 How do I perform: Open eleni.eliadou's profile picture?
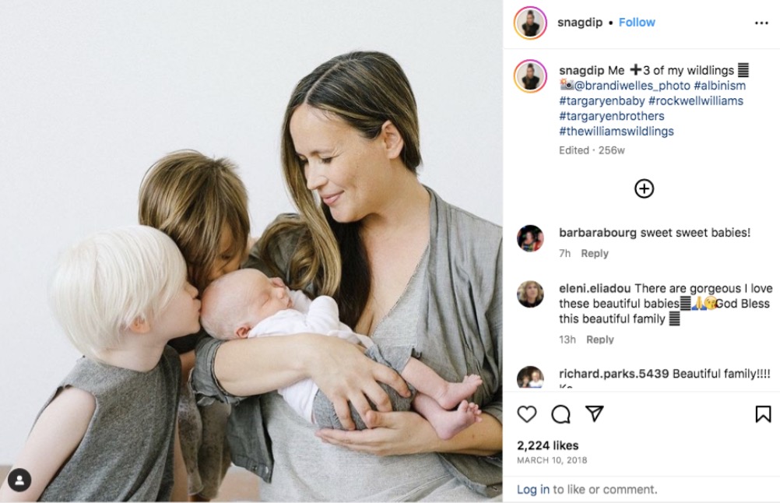[x=530, y=294]
